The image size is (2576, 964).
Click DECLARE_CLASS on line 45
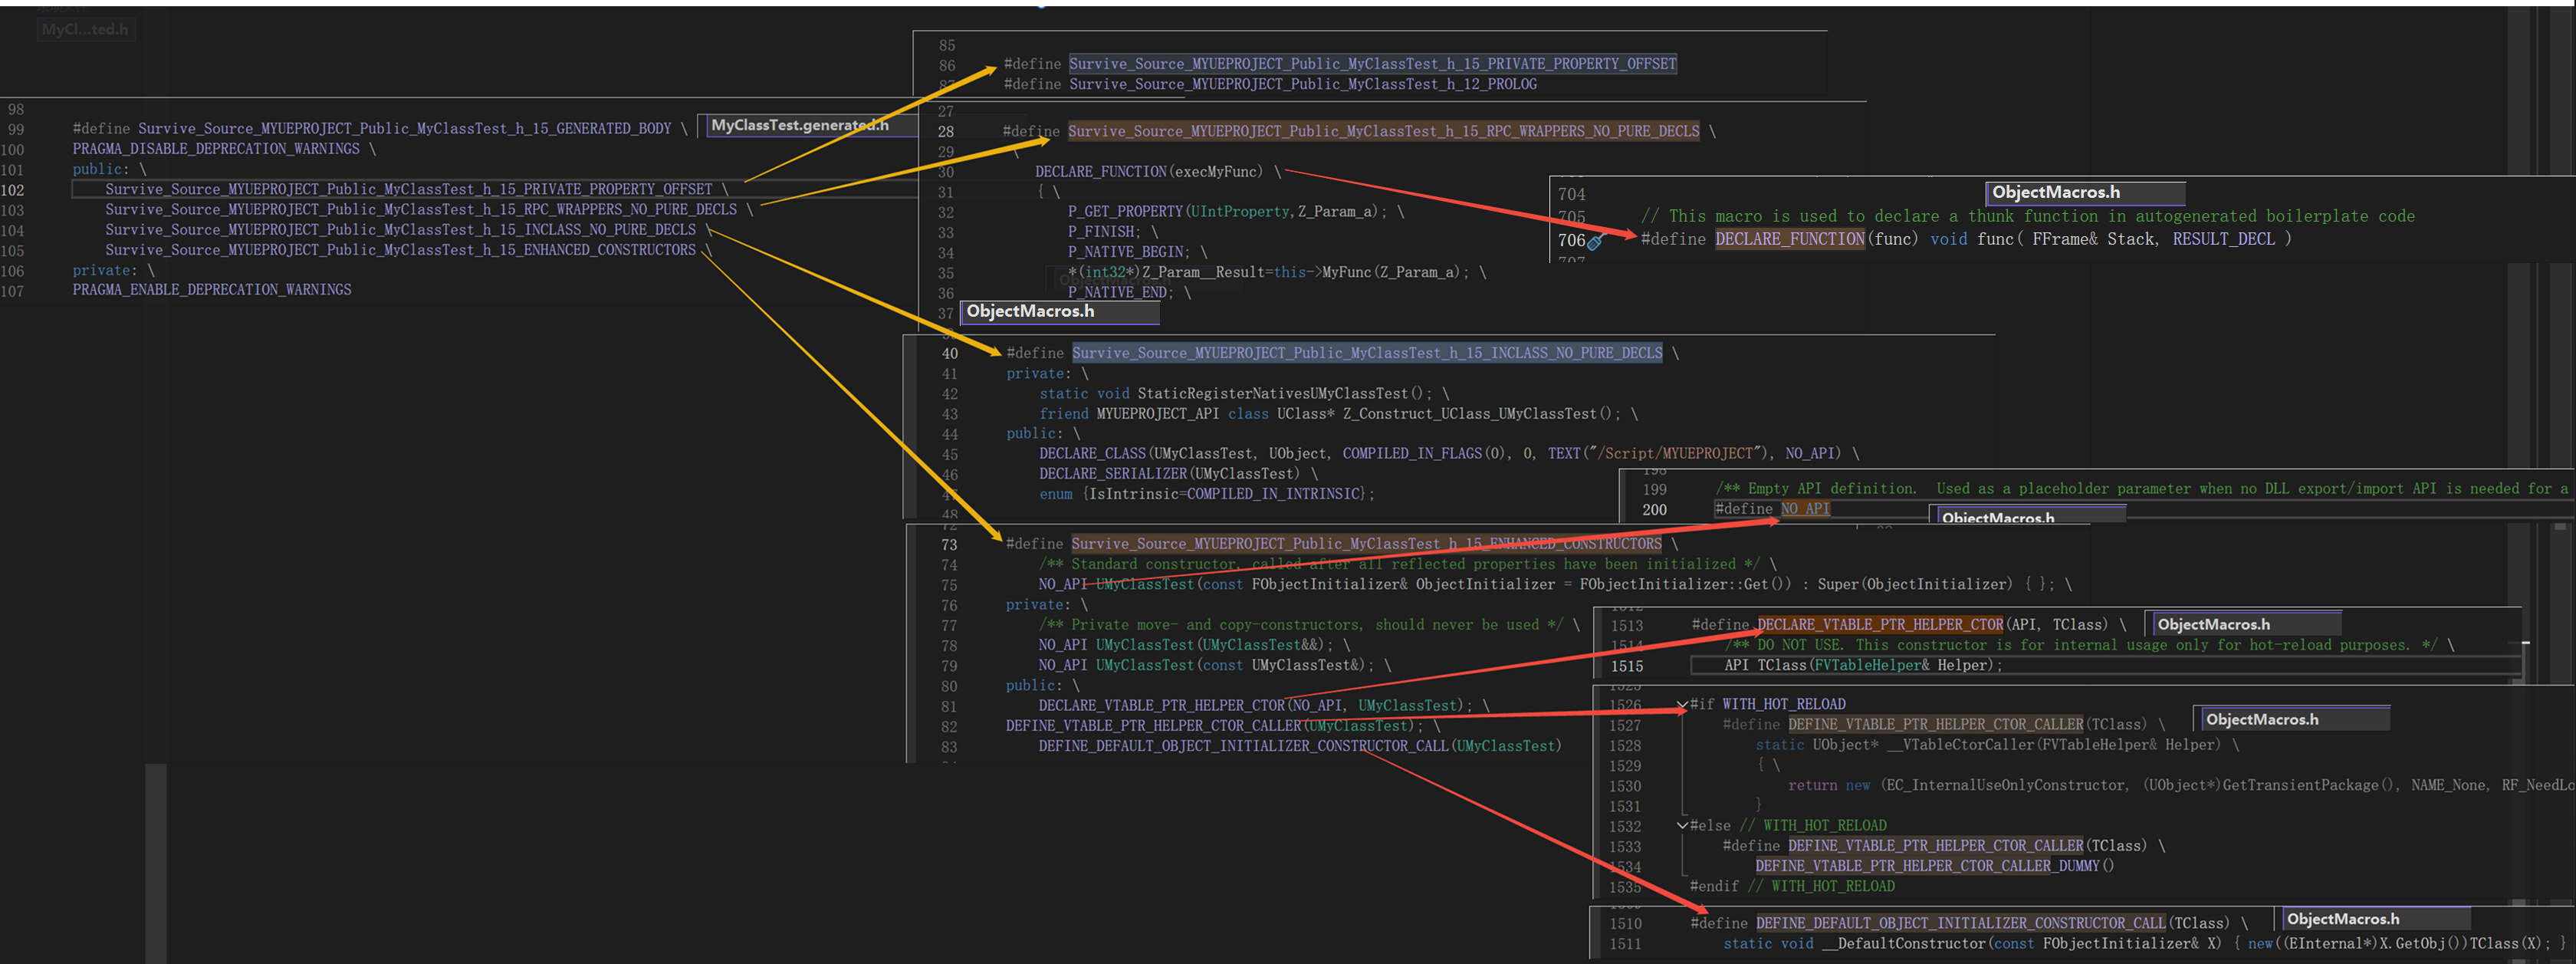(x=1092, y=454)
